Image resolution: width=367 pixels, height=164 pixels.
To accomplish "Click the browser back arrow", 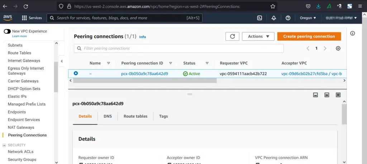I will click(5, 6).
